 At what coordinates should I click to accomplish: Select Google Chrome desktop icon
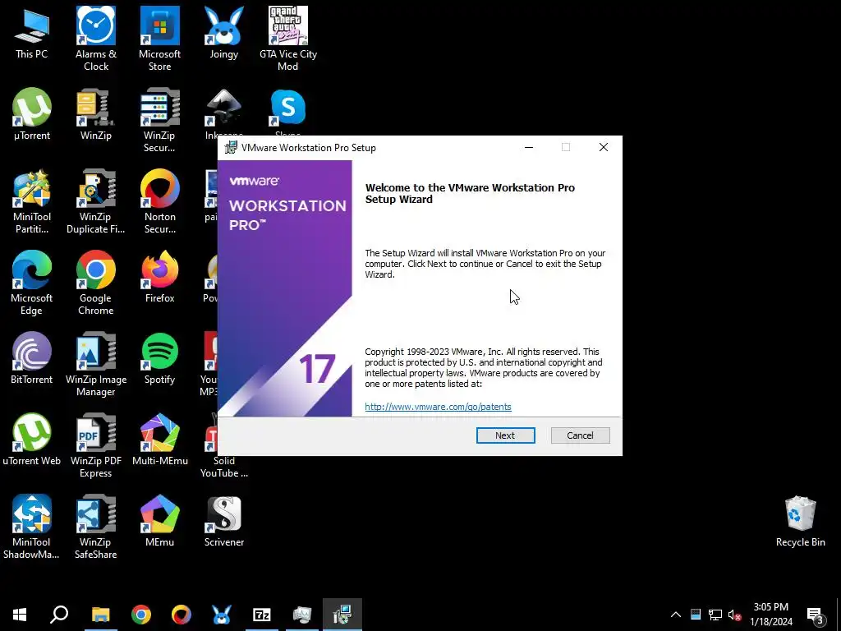point(96,283)
